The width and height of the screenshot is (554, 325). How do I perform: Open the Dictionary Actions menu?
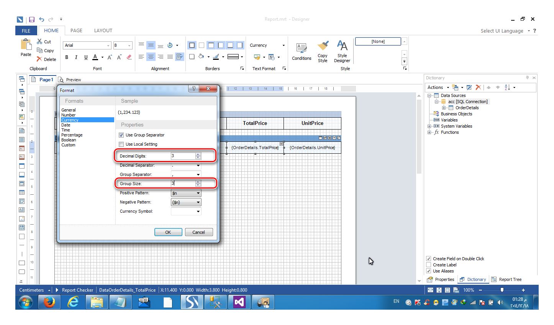438,87
